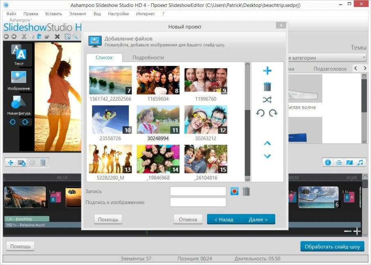Start recording with the red record button
371x265 pixels.
[x=234, y=191]
